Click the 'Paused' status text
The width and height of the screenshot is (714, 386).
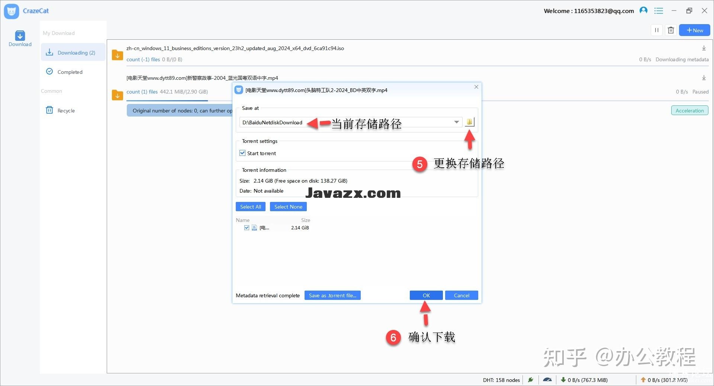[x=700, y=92]
